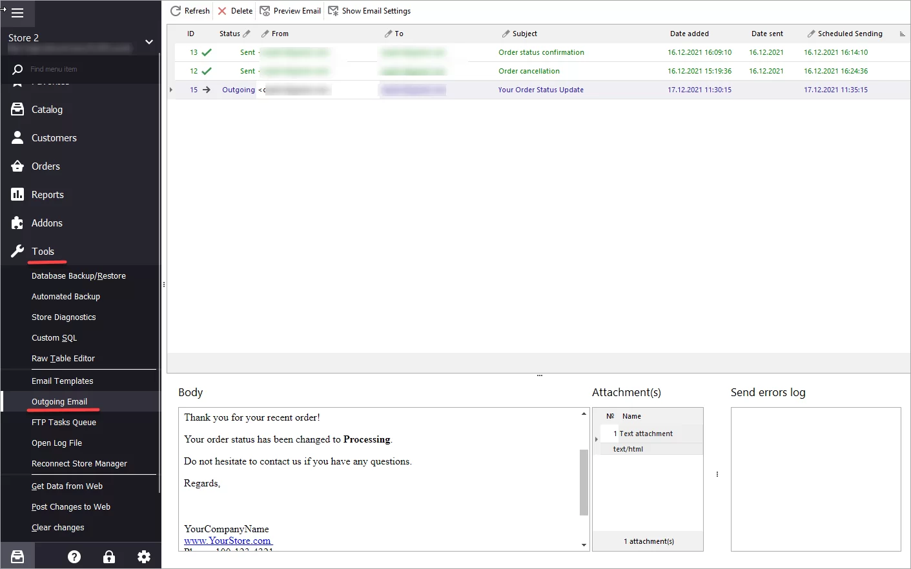Delete the selected email entry
Image resolution: width=911 pixels, height=569 pixels.
coord(234,10)
